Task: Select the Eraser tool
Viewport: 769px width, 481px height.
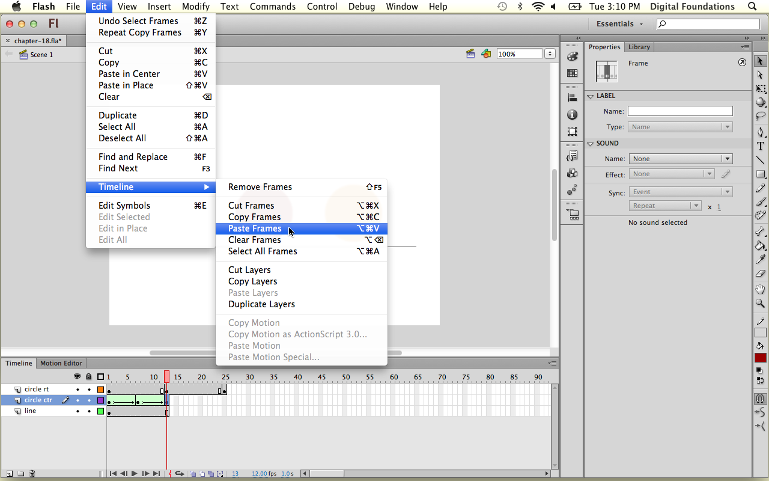Action: point(761,274)
